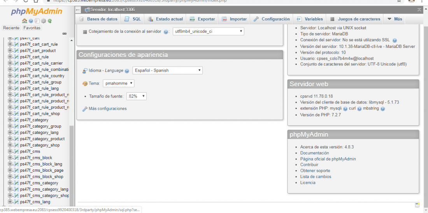Click the phpMyAdmin logo
Image resolution: width=428 pixels, height=213 pixels.
coord(37,12)
